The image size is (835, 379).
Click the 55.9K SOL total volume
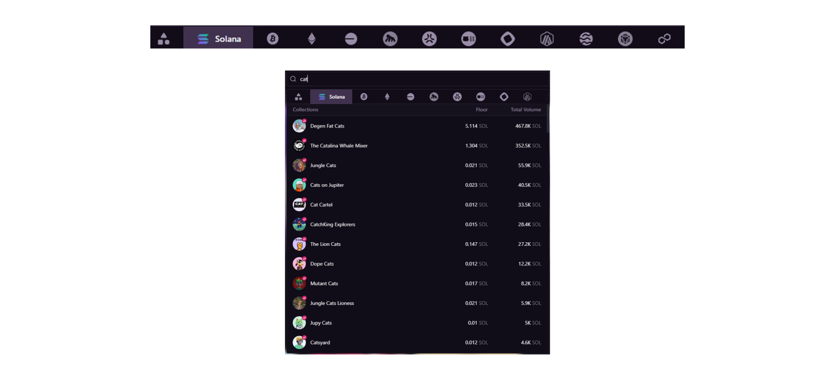click(529, 165)
